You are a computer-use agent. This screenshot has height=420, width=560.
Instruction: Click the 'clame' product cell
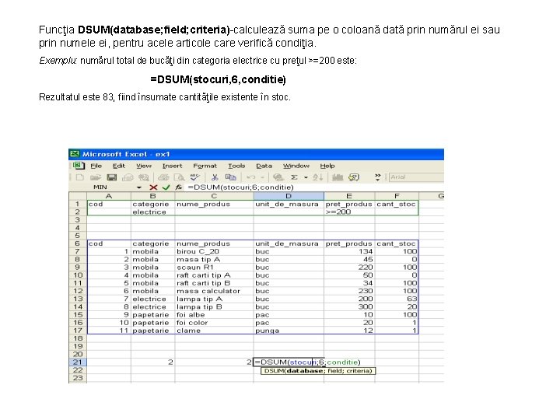click(214, 331)
